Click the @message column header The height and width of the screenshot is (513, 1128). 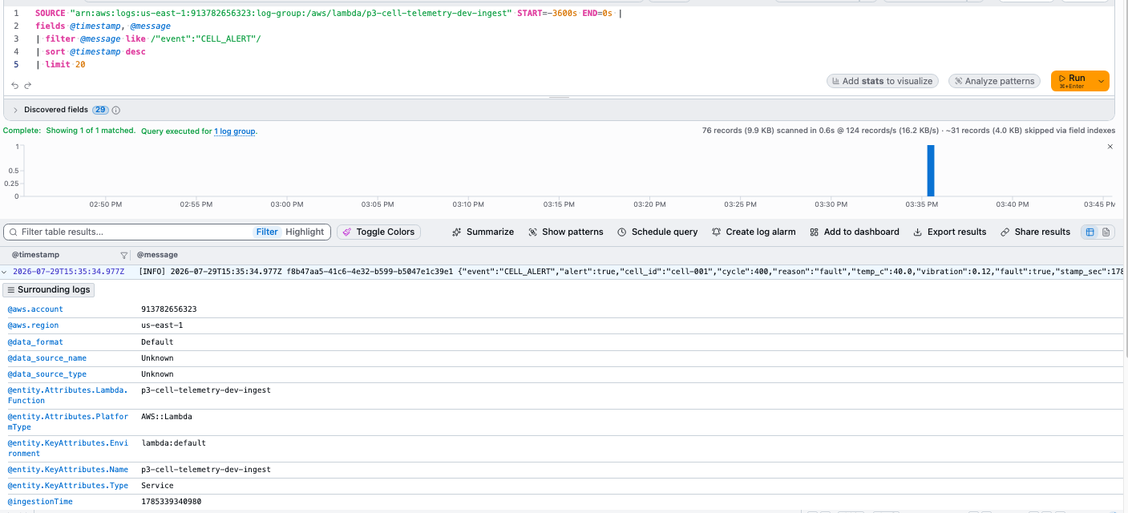coord(157,255)
